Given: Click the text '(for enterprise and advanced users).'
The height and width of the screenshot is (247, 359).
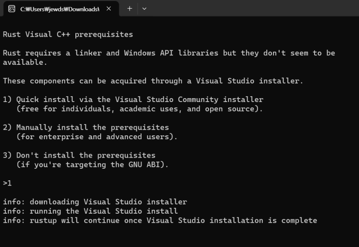Looking at the screenshot, I should pyautogui.click(x=97, y=137).
